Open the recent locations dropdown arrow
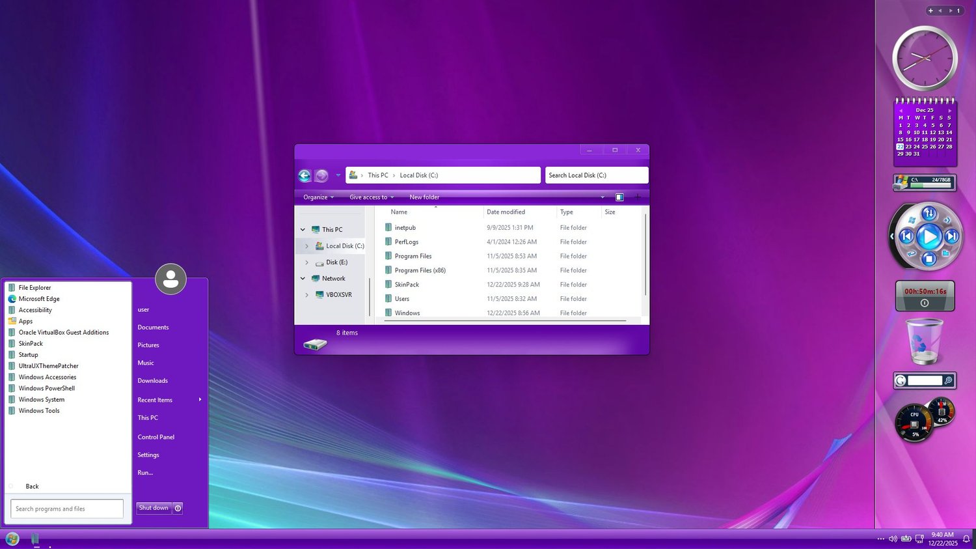 point(338,175)
